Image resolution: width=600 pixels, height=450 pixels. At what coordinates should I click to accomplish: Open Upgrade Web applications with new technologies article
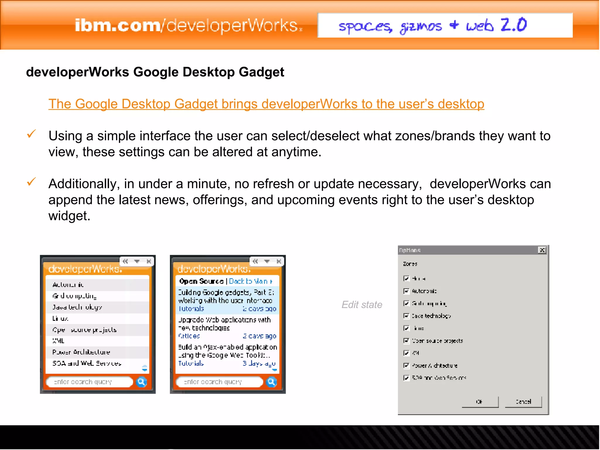227,328
